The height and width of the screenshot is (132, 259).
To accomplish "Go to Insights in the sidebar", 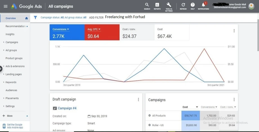I will pos(10,34).
